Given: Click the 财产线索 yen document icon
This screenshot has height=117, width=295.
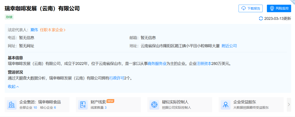Looking at the screenshot, I should point(83,105).
